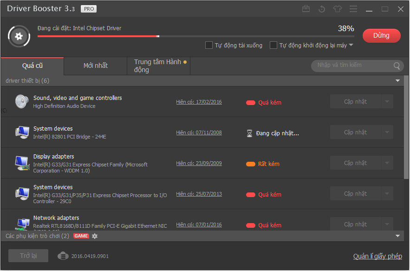Screen dimensions: 410x271
Task: Open Hiện có: 07/11/2008 driver details
Action: [199, 132]
